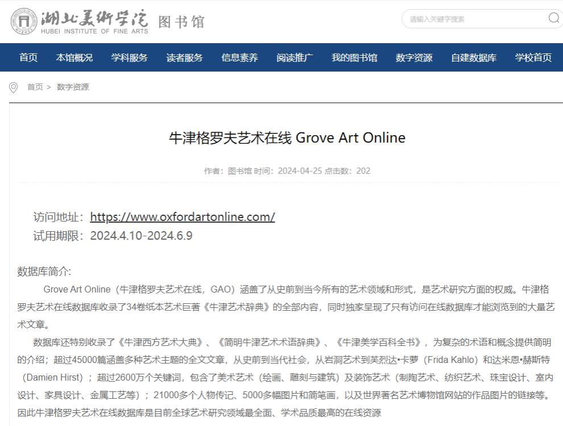The image size is (563, 426).
Task: Open the 学科服务 menu item
Action: (x=129, y=57)
